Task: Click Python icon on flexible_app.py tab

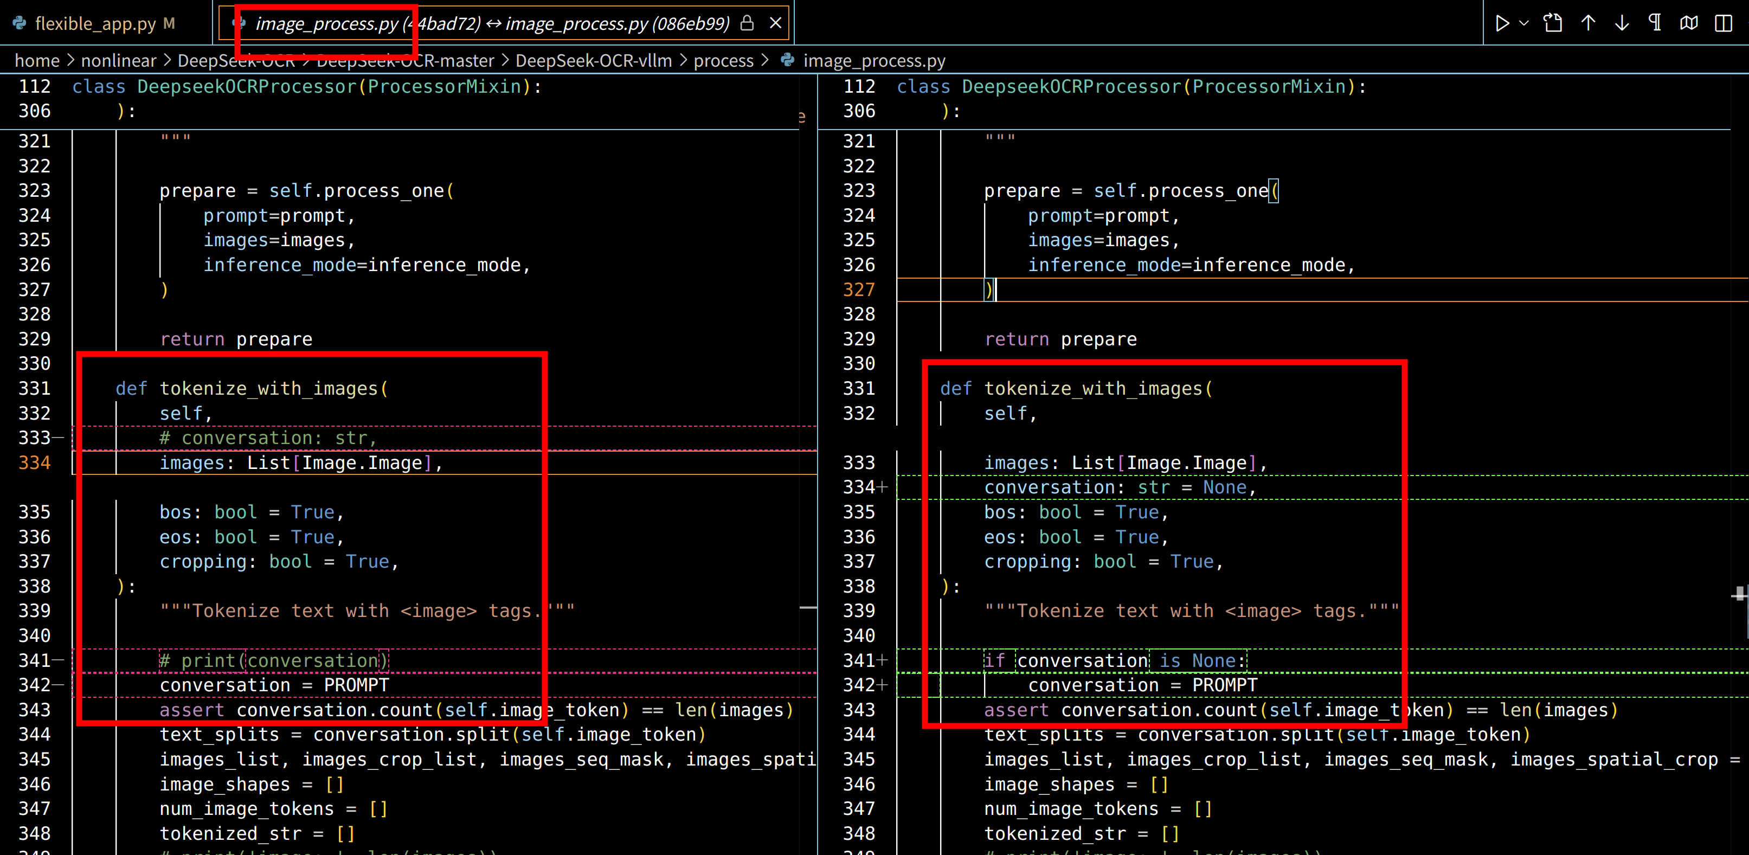Action: tap(20, 24)
